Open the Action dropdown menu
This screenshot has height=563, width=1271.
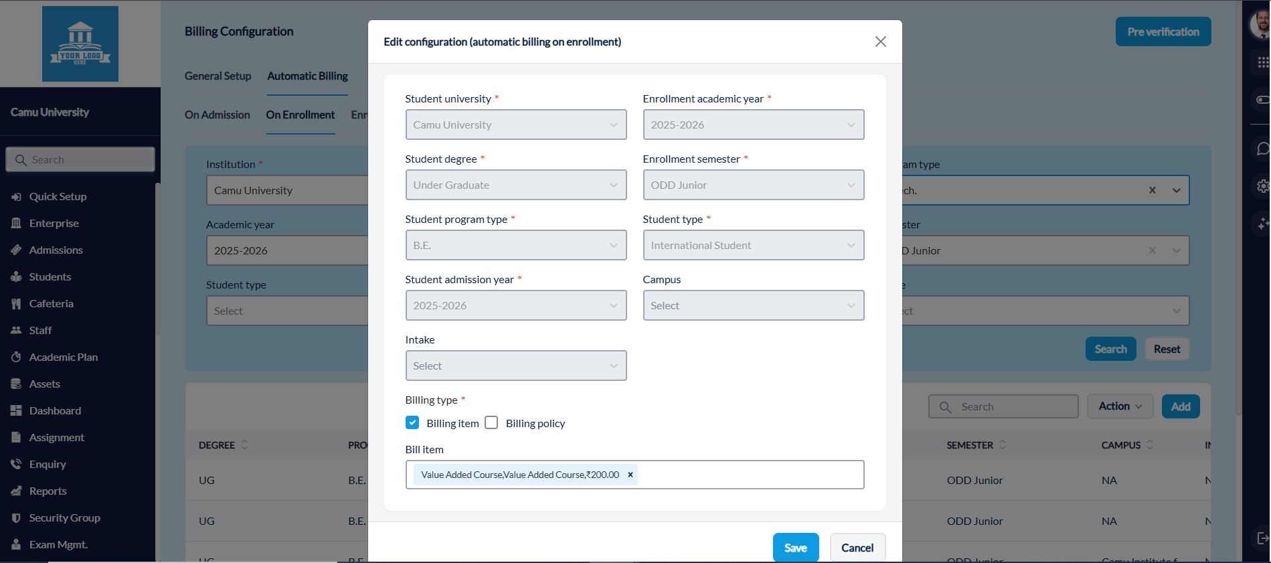click(x=1119, y=406)
